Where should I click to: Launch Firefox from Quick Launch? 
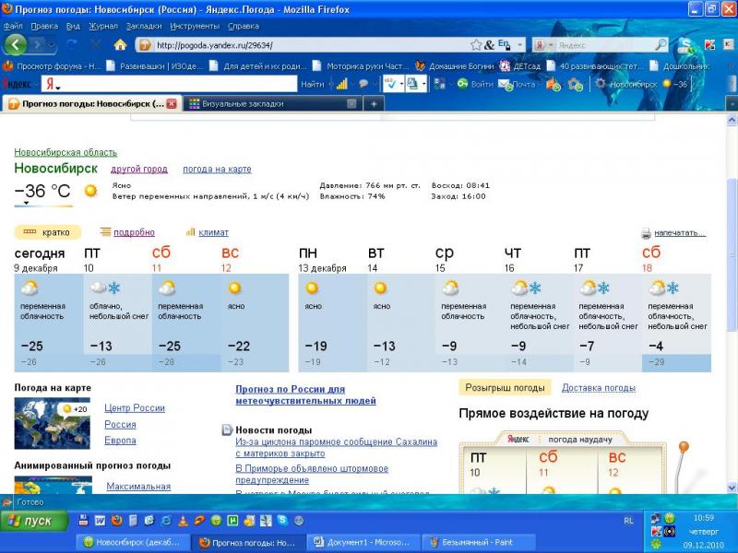point(117,521)
